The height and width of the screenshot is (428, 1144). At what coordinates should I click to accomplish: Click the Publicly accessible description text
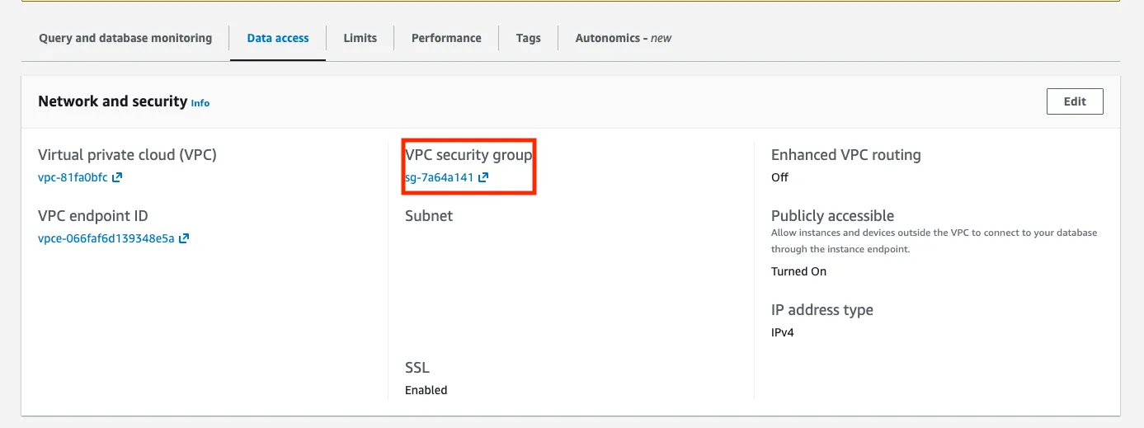[x=935, y=241]
